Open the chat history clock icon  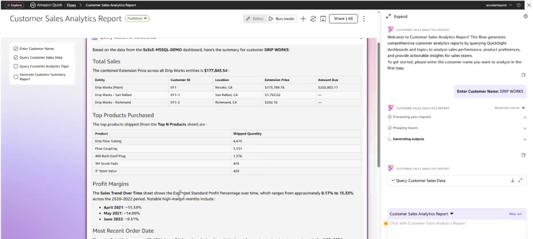[526, 16]
